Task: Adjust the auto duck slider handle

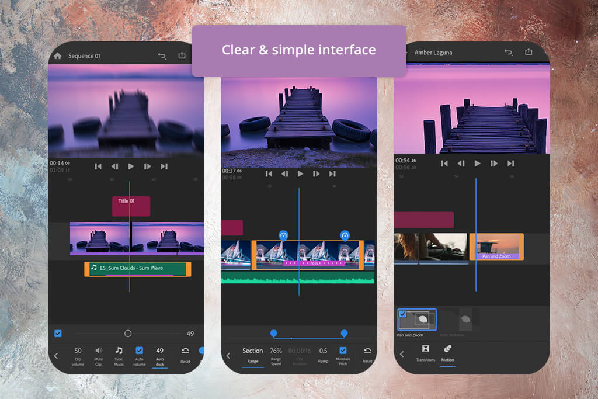Action: 128,334
